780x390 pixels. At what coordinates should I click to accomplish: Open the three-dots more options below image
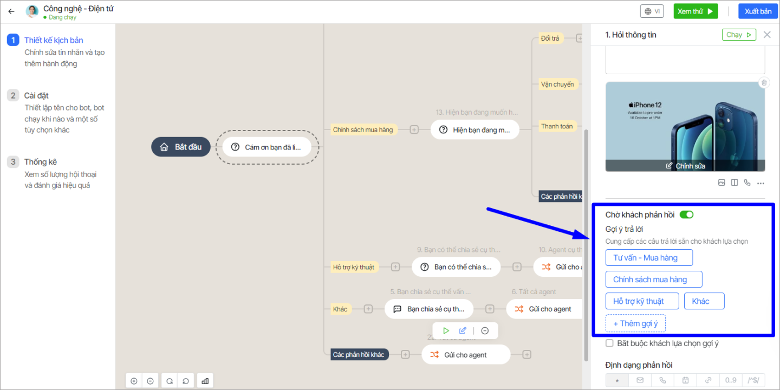[760, 183]
